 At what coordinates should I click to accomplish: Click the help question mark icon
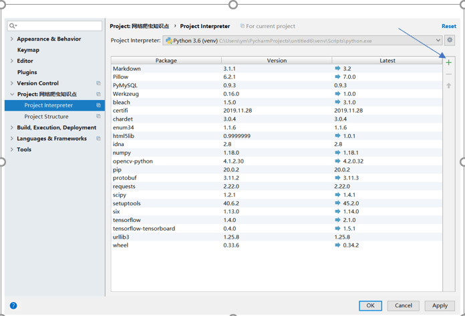coord(13,305)
